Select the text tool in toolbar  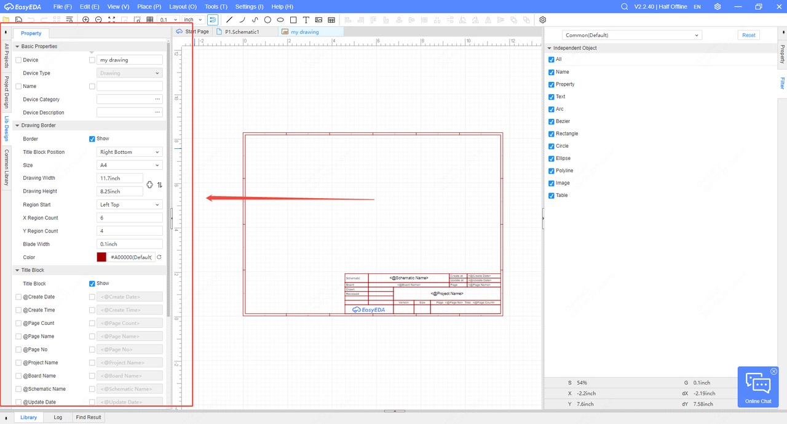[306, 20]
